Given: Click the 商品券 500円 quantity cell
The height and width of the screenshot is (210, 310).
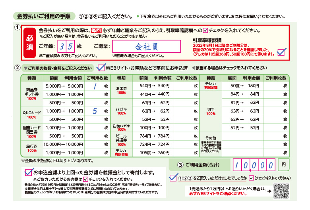Looking at the screenshot, I should (x=97, y=103).
